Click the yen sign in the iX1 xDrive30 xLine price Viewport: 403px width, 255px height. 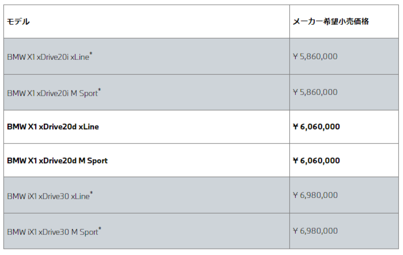tap(296, 196)
